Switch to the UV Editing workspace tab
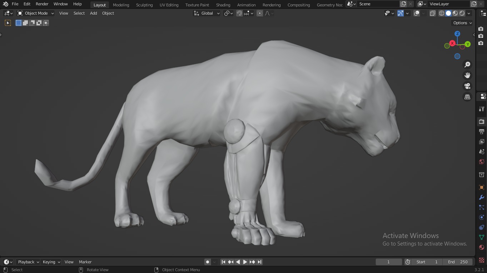 [x=169, y=5]
